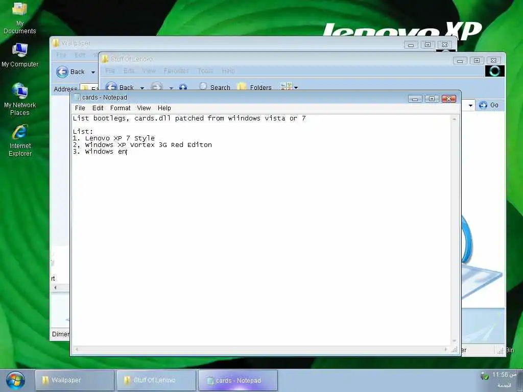Click Up folder icon in Stuff Of Lenovo
523x392 pixels.
point(183,87)
